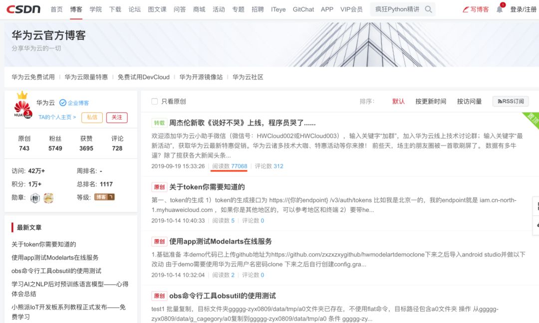Open 招聘 in top navigation
Screen dimensions: 539x323
[x=258, y=9]
